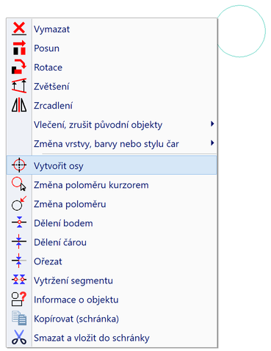This screenshot has height=351, width=271.
Task: Click the Rotace rotate icon
Action: (x=19, y=67)
